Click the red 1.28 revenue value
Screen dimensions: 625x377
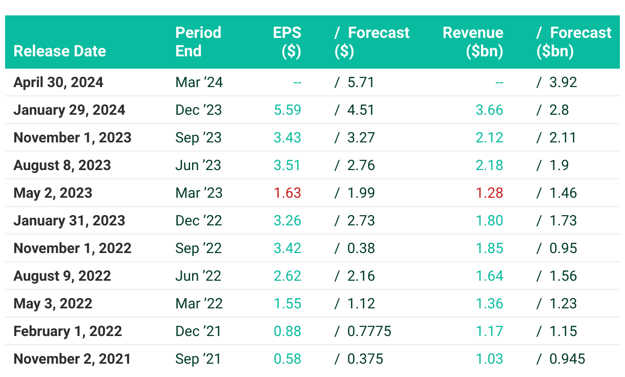489,193
